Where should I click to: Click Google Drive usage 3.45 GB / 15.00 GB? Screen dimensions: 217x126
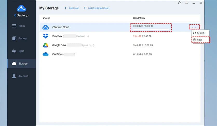143,45
